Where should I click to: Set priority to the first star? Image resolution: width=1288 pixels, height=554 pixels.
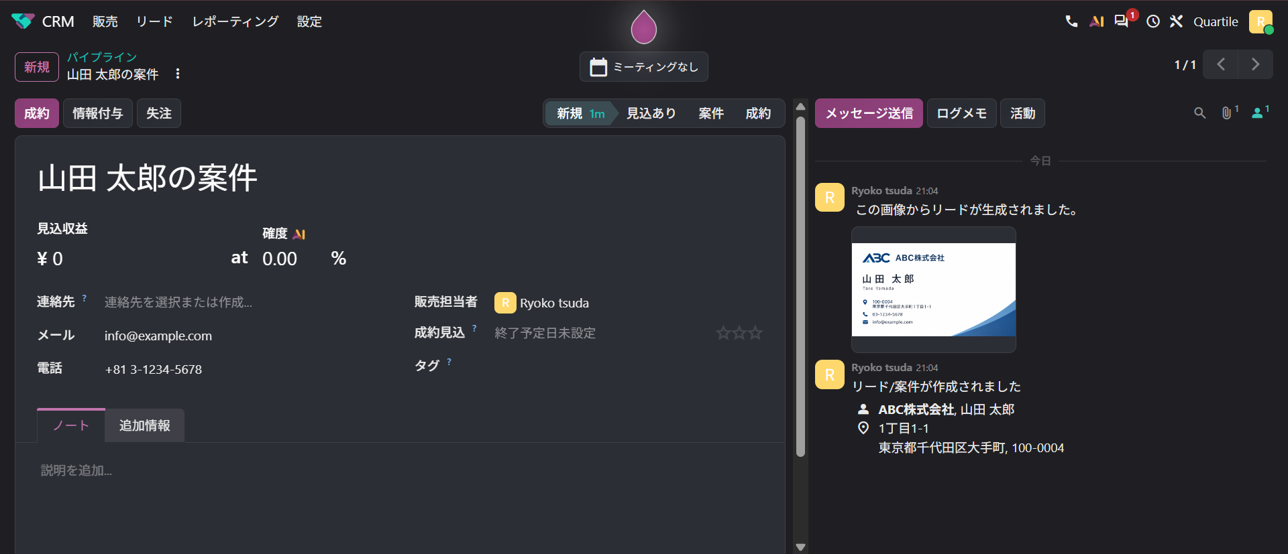[x=723, y=333]
